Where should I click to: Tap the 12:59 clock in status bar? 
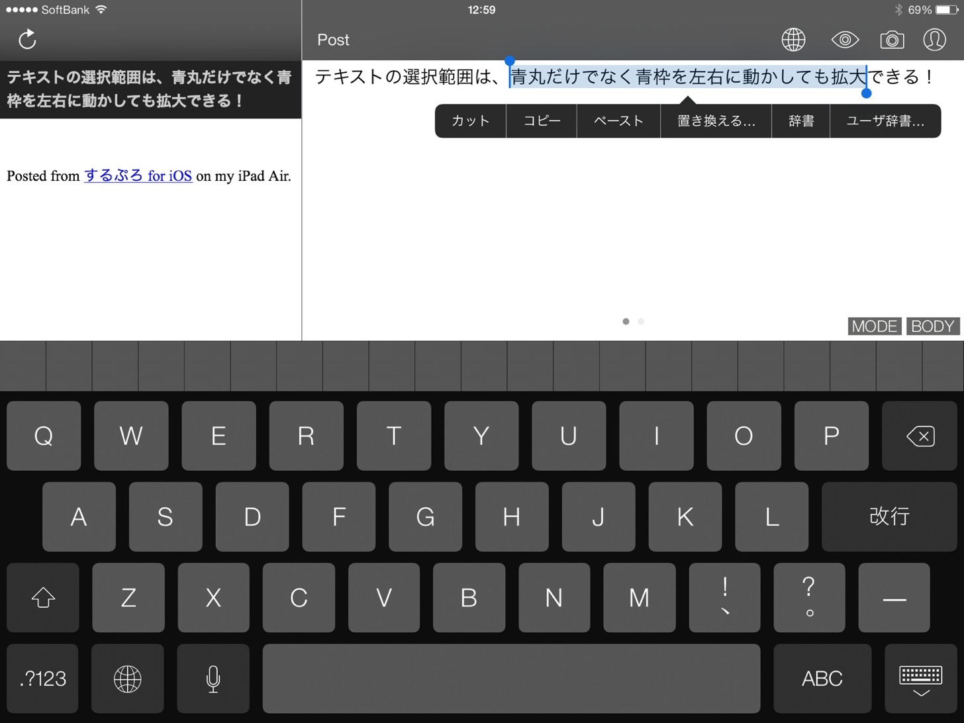pos(481,10)
